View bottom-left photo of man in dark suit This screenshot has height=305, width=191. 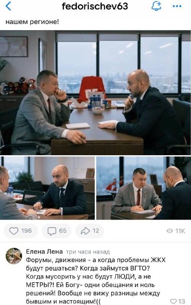(47, 188)
